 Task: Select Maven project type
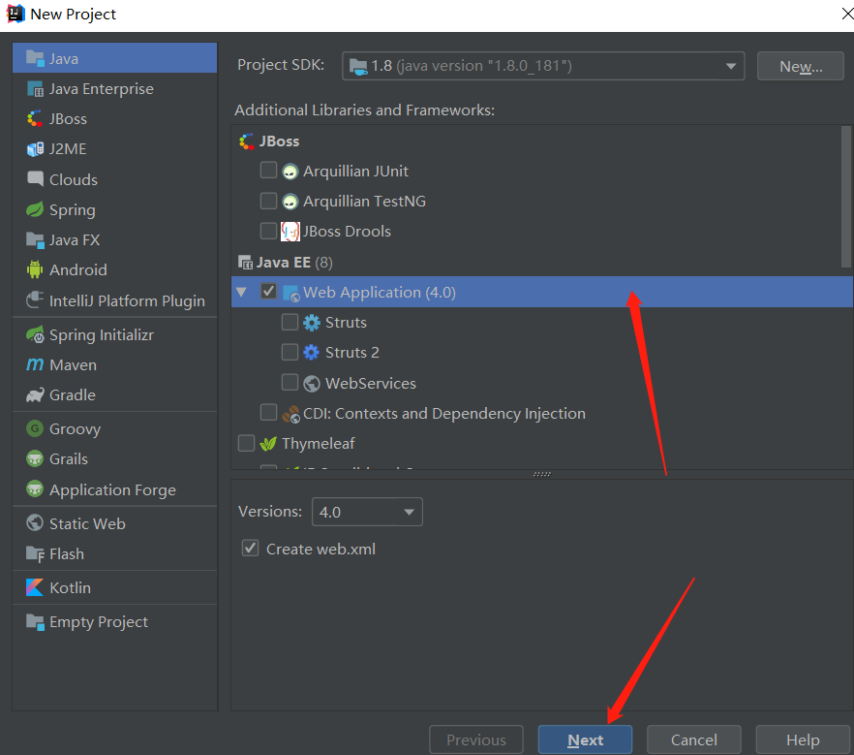pos(115,364)
